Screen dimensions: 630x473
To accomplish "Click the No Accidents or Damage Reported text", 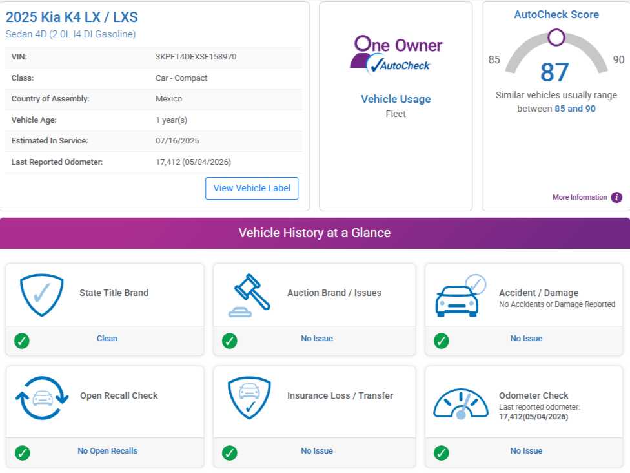I will 557,304.
